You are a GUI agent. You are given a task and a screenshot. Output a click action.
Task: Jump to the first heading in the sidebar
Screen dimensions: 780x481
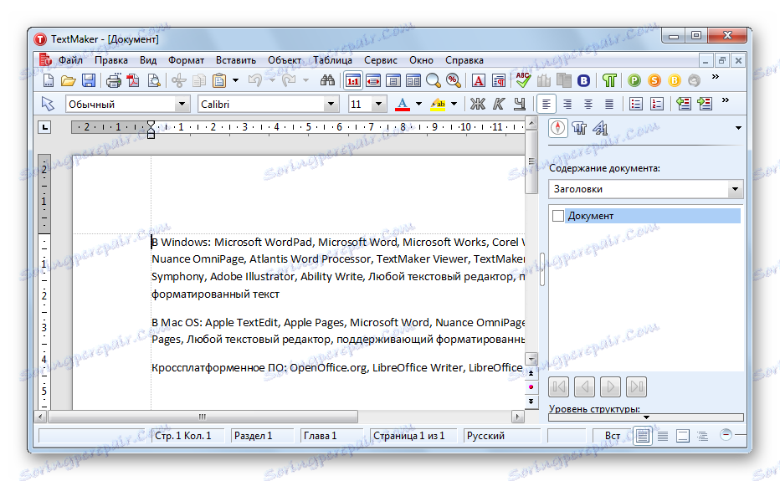(558, 386)
